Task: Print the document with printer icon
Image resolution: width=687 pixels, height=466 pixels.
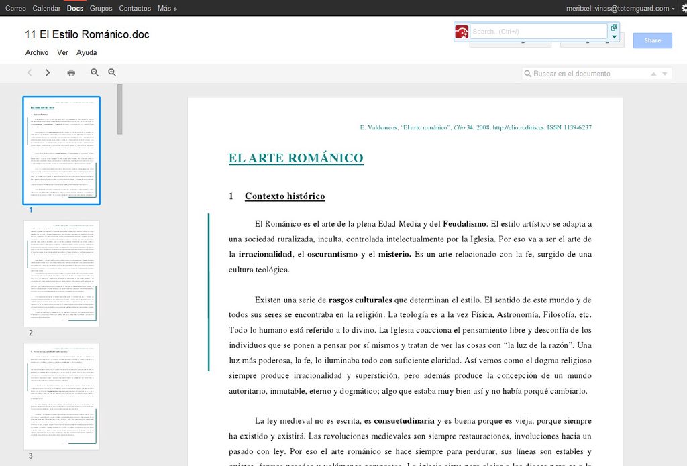Action: coord(71,72)
